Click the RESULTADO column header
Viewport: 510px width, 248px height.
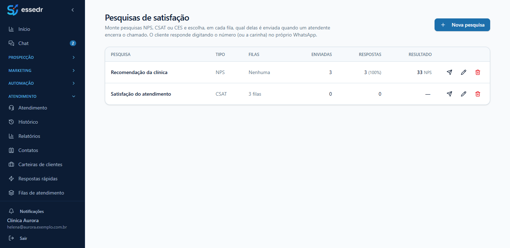[420, 55]
